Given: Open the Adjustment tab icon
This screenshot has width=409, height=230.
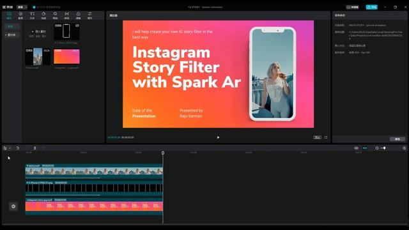Looking at the screenshot, I should (89, 15).
